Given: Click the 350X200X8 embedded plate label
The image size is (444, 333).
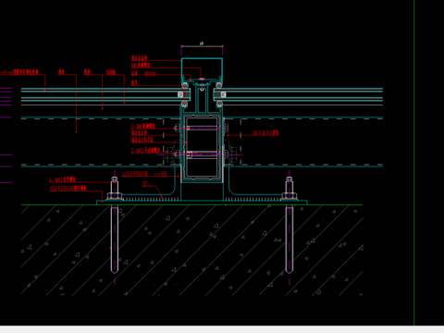Looking at the screenshot, I should pyautogui.click(x=68, y=188).
